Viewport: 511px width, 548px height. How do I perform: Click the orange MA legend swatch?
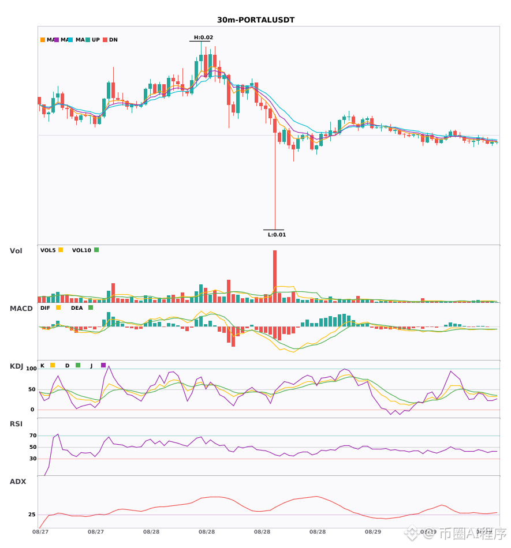[x=43, y=40]
